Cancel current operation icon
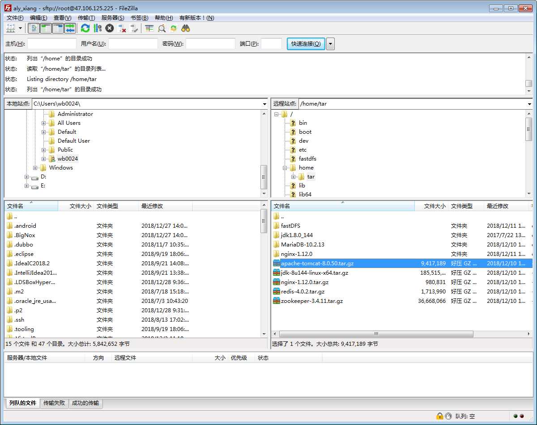The width and height of the screenshot is (537, 425). (110, 28)
